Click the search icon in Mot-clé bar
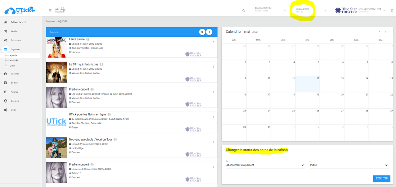The image size is (396, 187). click(202, 32)
